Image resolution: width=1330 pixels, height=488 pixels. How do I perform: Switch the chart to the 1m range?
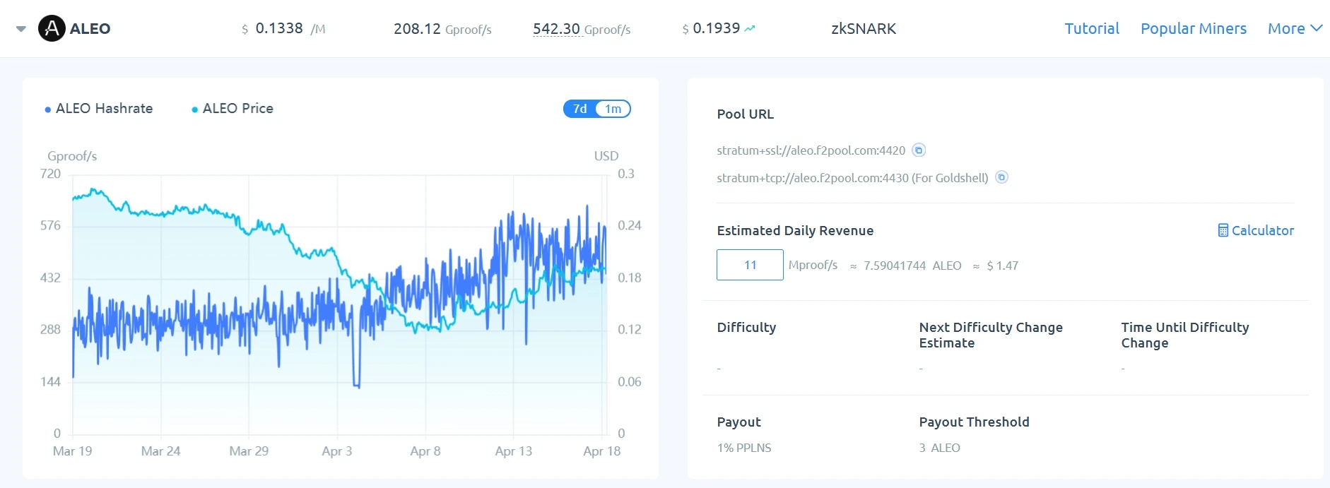coord(613,109)
